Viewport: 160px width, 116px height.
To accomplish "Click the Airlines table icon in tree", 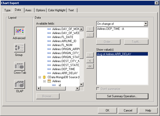I will (x=49, y=81).
